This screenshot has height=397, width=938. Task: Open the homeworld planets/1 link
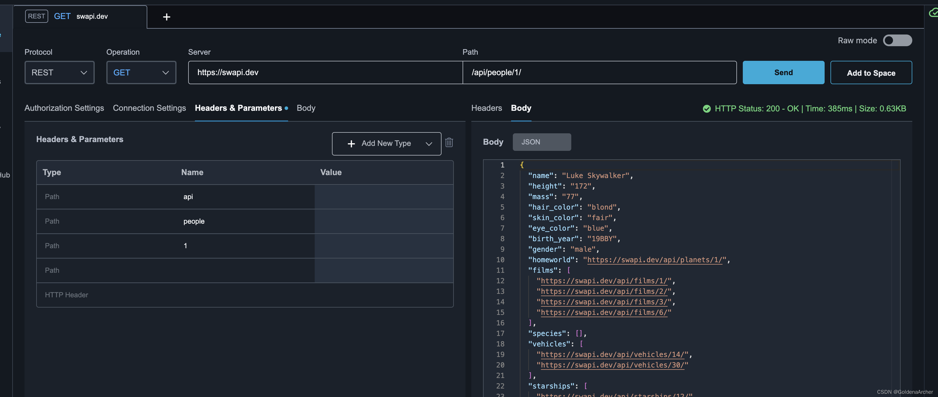click(654, 260)
